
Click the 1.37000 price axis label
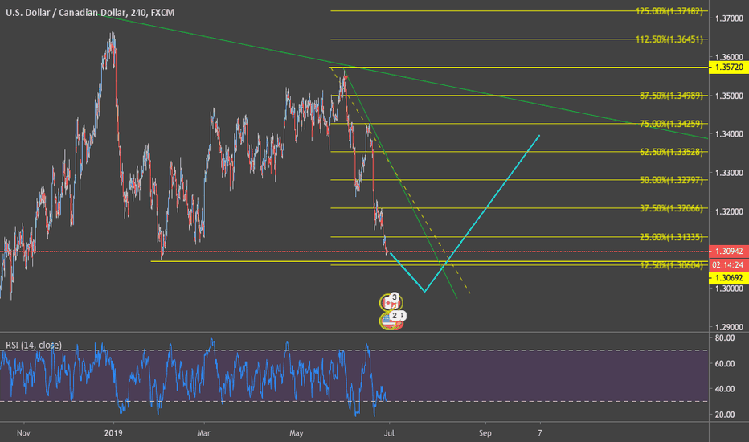(x=729, y=18)
